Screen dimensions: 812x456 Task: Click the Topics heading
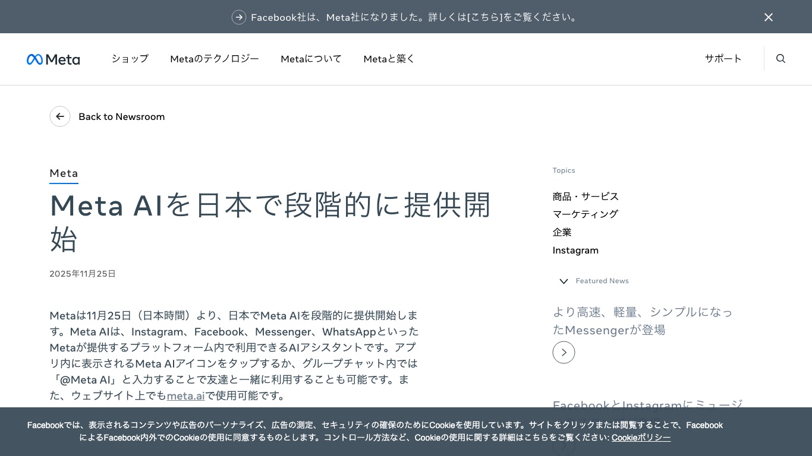(564, 170)
